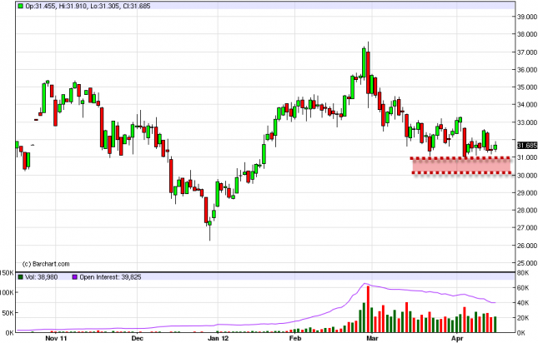Click the 30.000 price axis label

point(526,176)
